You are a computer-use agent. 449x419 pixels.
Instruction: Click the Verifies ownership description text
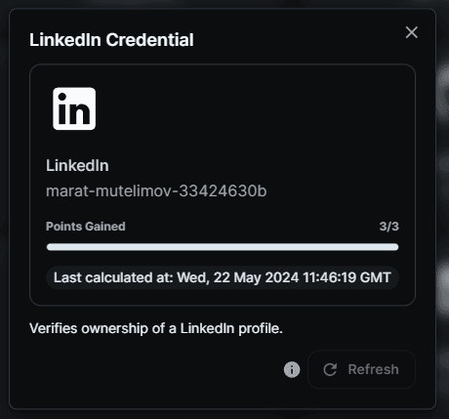tap(156, 328)
